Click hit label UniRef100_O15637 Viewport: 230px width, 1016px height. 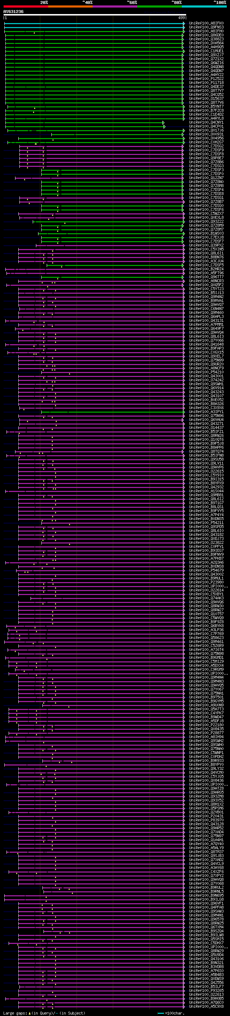pos(206,99)
